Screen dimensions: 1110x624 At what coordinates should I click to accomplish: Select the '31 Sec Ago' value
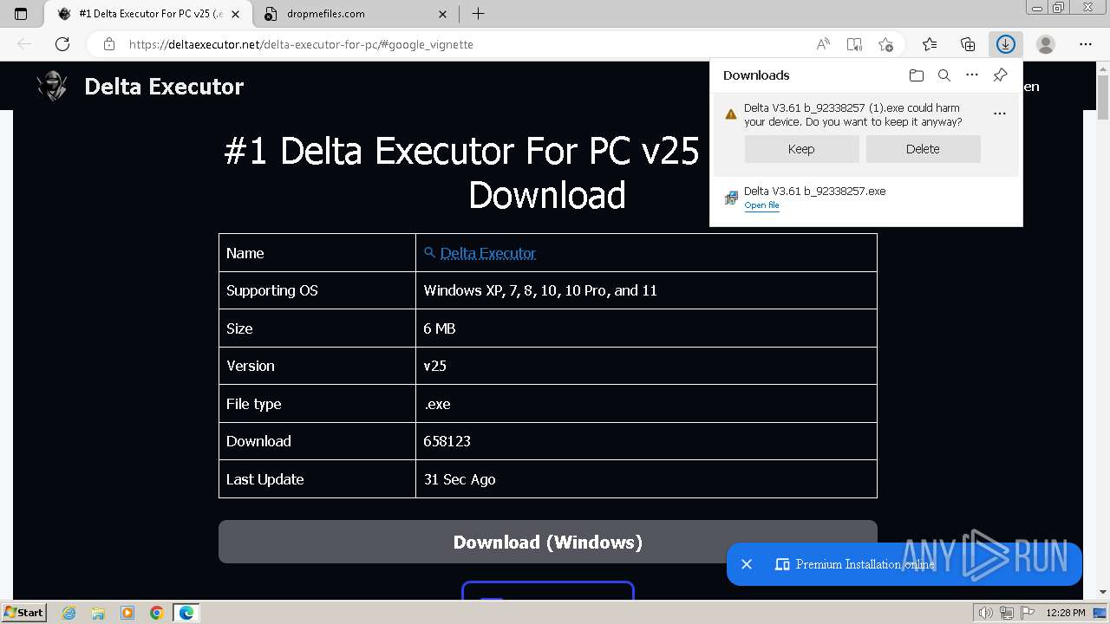(460, 479)
